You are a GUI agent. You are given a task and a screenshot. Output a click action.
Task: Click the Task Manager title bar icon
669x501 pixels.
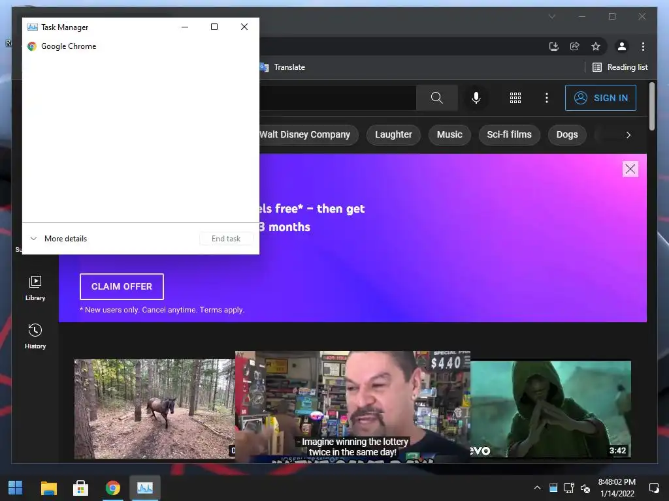(33, 27)
